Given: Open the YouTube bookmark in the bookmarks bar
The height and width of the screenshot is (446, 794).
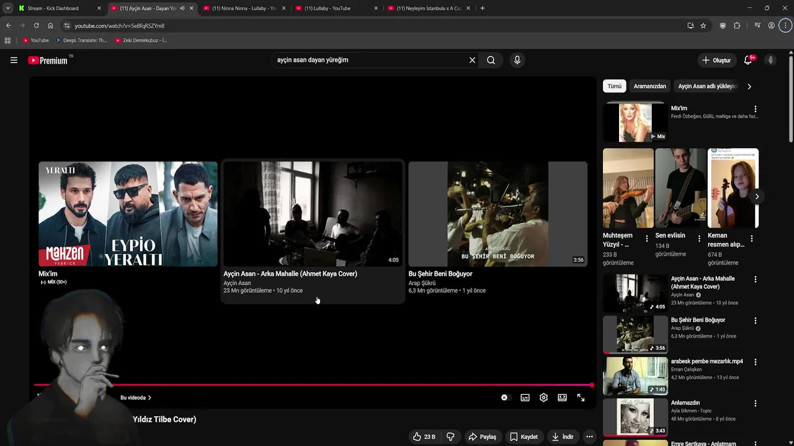Looking at the screenshot, I should (35, 40).
